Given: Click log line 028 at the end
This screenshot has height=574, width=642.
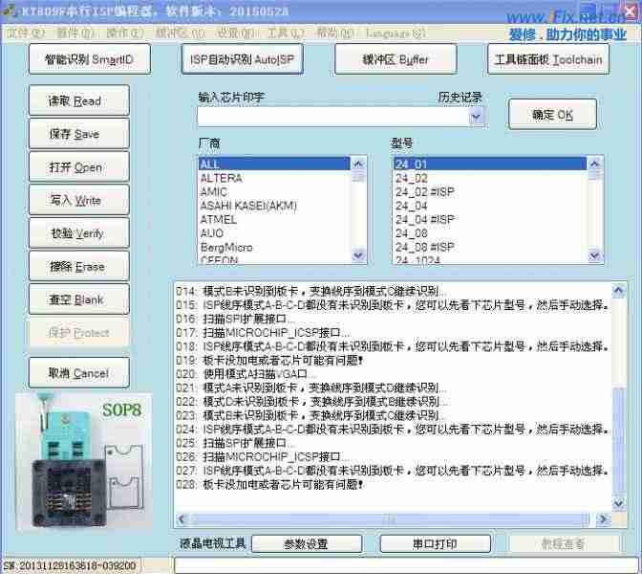Looking at the screenshot, I should coord(269,485).
